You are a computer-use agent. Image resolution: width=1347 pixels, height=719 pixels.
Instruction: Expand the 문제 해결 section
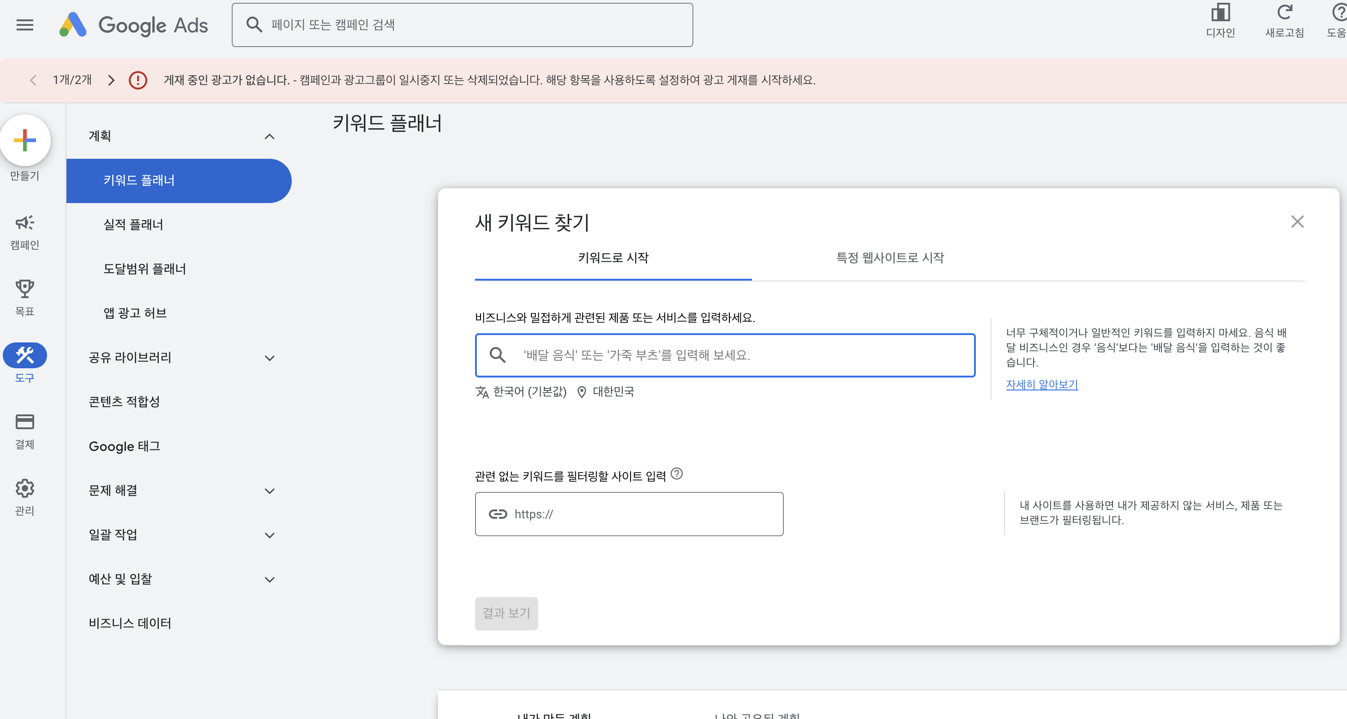[269, 491]
